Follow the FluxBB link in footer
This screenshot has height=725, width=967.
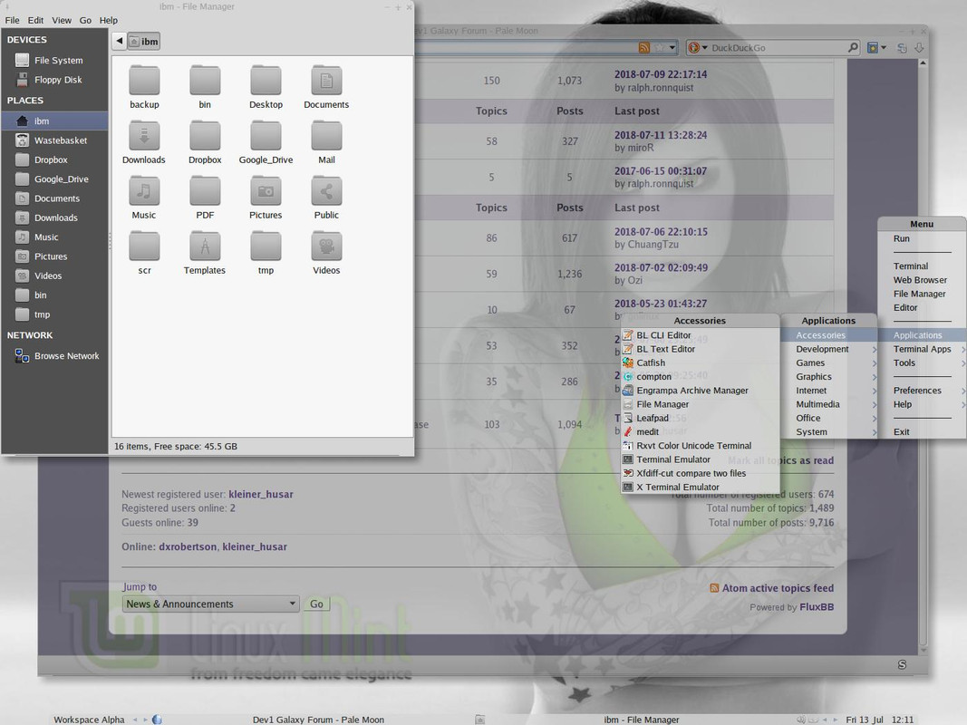click(x=817, y=607)
